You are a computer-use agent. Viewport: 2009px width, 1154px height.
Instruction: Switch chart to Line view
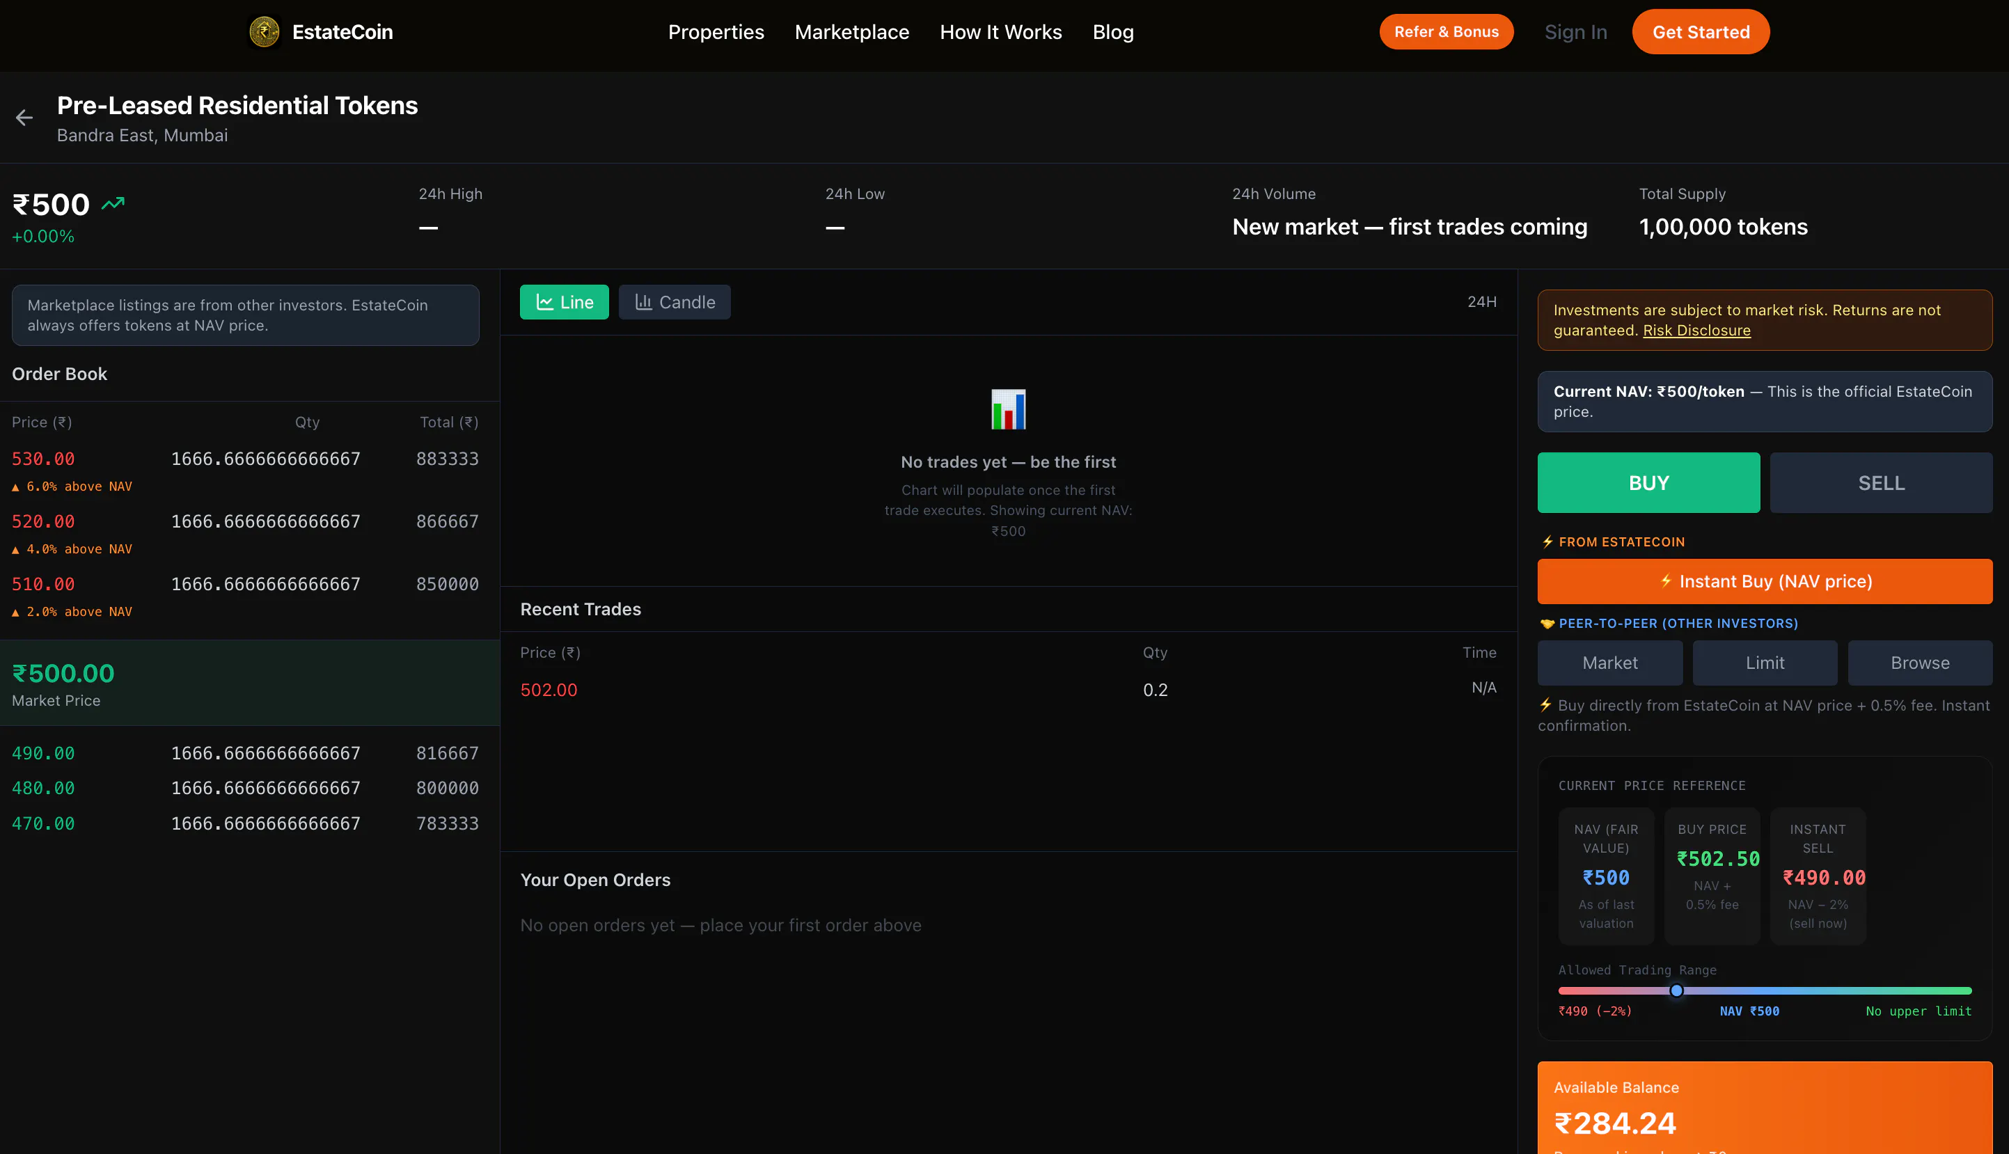coord(565,302)
